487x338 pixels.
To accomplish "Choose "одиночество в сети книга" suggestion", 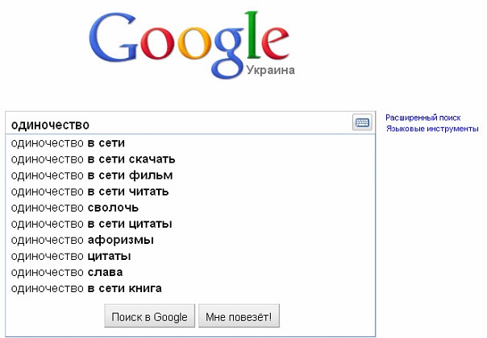I will [x=86, y=288].
